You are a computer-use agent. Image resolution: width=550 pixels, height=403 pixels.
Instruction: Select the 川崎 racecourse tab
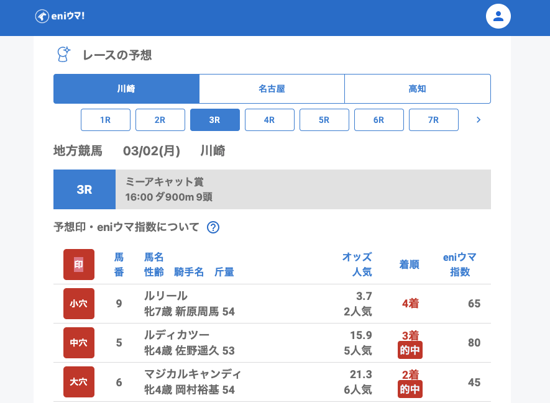click(x=126, y=89)
